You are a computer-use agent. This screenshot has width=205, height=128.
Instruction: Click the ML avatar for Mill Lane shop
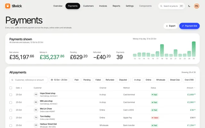[x=36, y=102]
